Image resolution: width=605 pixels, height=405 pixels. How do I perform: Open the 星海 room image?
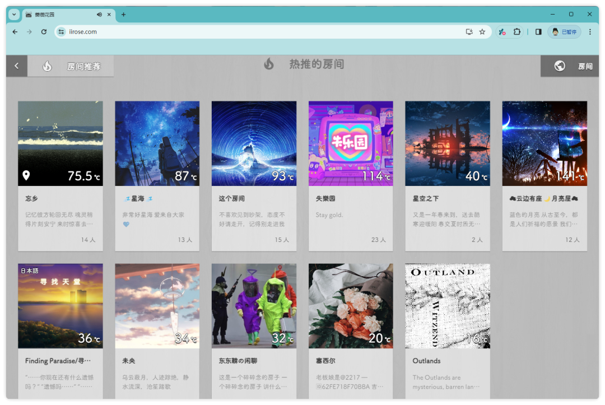coord(157,143)
